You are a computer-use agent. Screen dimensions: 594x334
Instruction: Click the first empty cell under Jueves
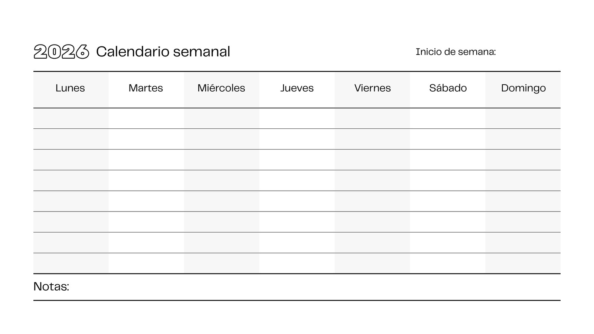pyautogui.click(x=297, y=118)
